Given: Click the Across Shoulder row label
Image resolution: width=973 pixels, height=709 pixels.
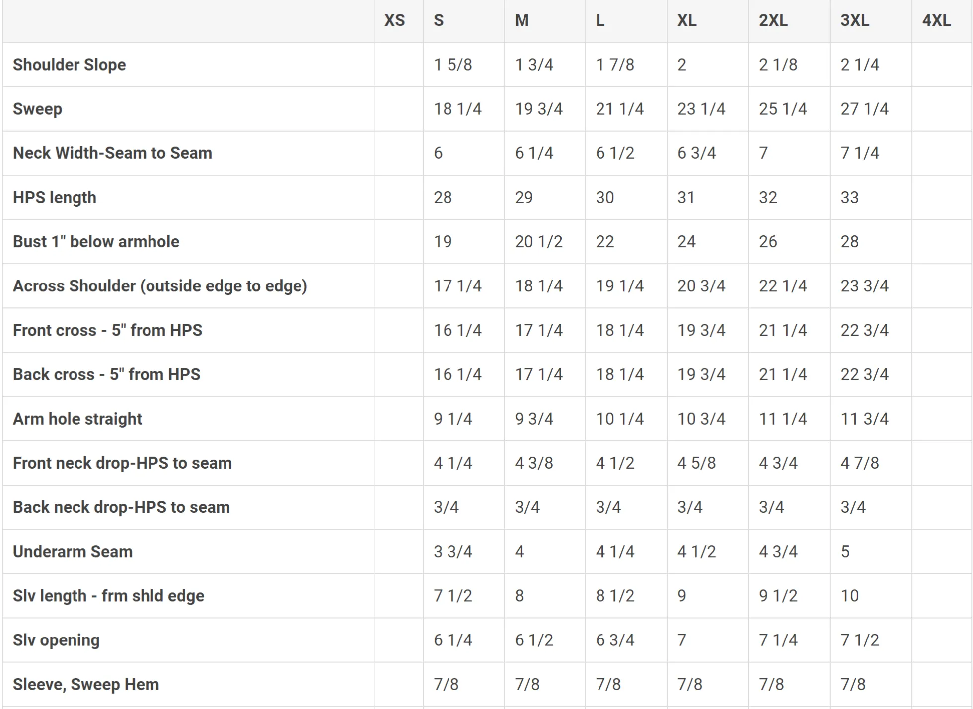Looking at the screenshot, I should (160, 286).
